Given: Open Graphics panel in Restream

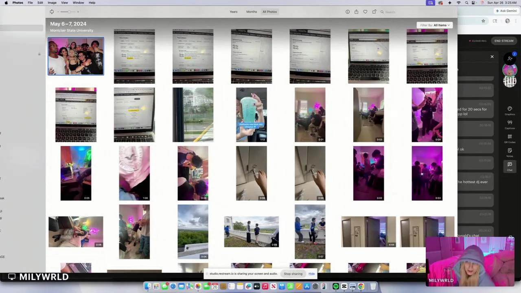Looking at the screenshot, I should tap(510, 110).
